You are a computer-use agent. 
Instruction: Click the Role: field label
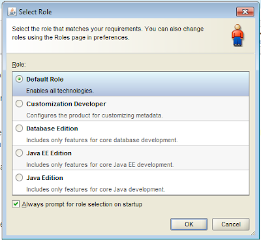tap(19, 65)
